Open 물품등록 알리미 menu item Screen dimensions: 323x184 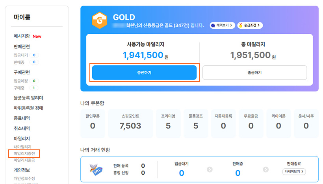[28, 98]
